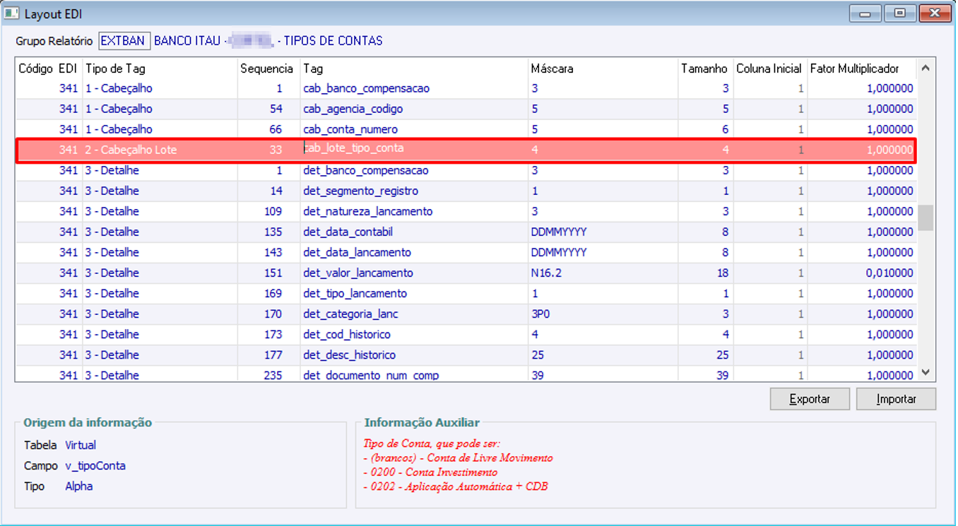Select the det_data_contabil tag cell
Screen dimensions: 958x526
tap(414, 232)
